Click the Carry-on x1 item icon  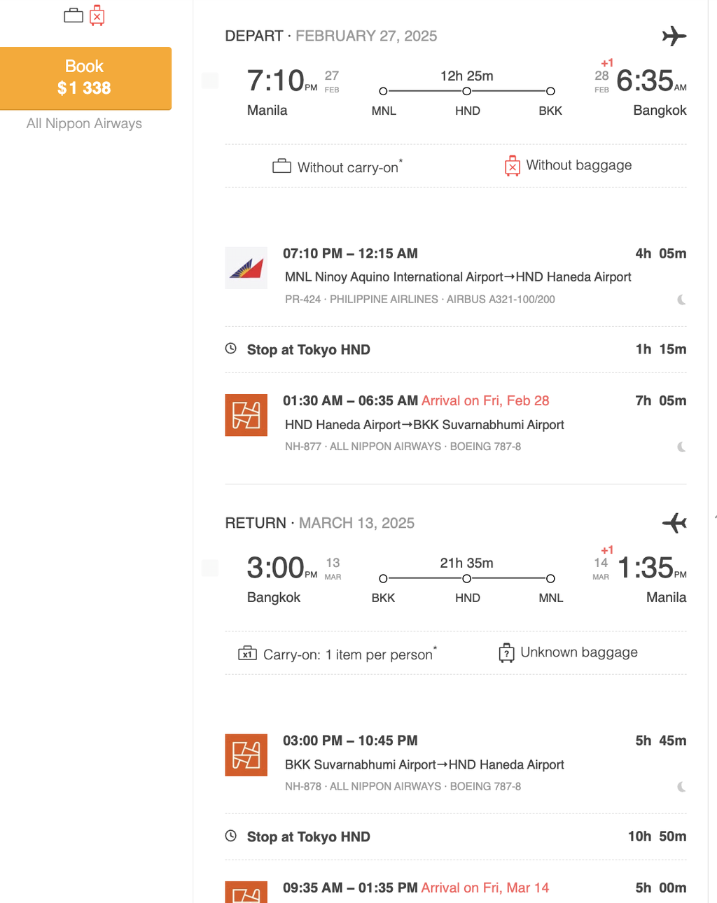click(x=247, y=653)
